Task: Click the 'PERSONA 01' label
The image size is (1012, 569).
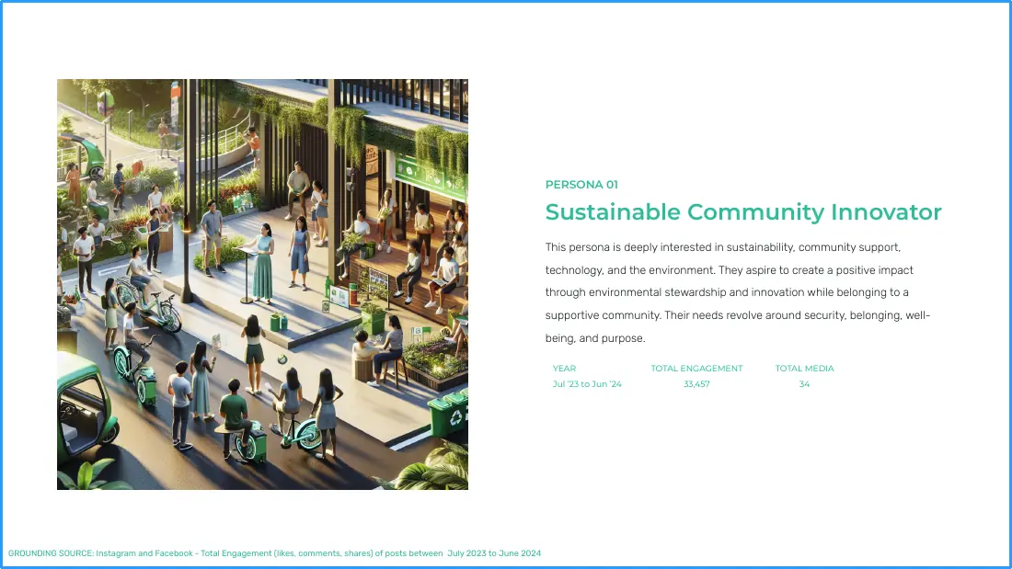Action: 581,185
